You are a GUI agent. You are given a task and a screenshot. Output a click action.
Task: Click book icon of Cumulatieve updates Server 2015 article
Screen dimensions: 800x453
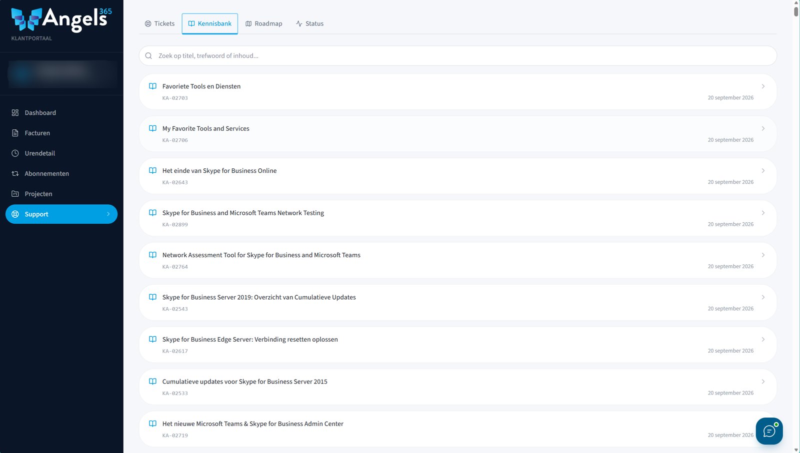(153, 382)
